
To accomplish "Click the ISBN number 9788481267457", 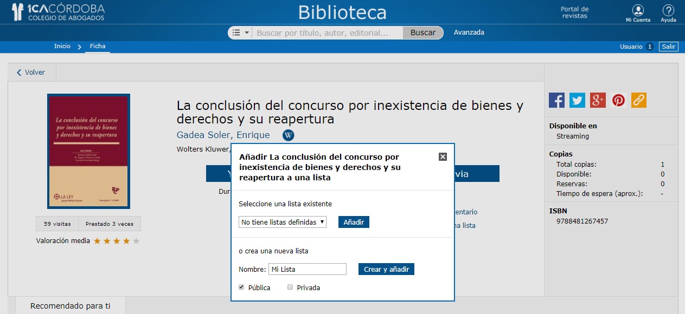I will 582,221.
